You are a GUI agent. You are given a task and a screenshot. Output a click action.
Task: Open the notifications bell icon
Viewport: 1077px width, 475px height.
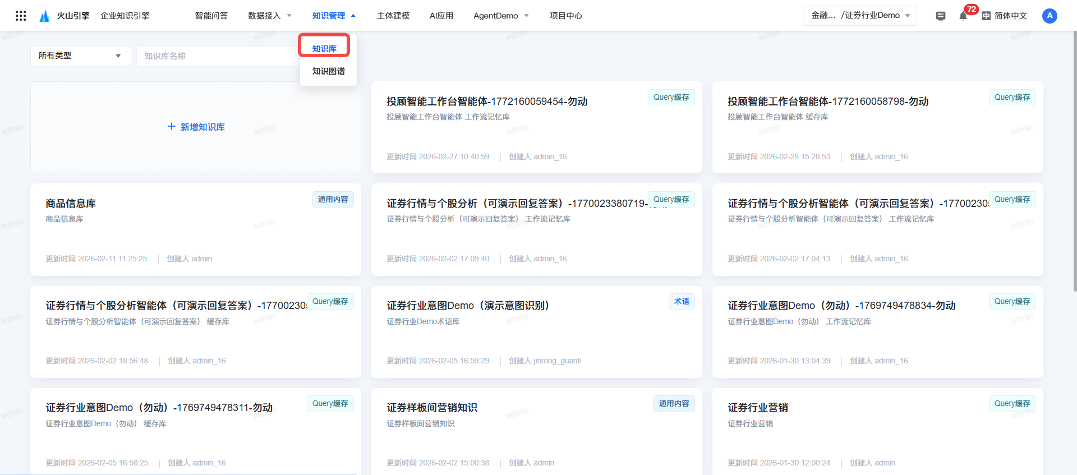(x=963, y=16)
